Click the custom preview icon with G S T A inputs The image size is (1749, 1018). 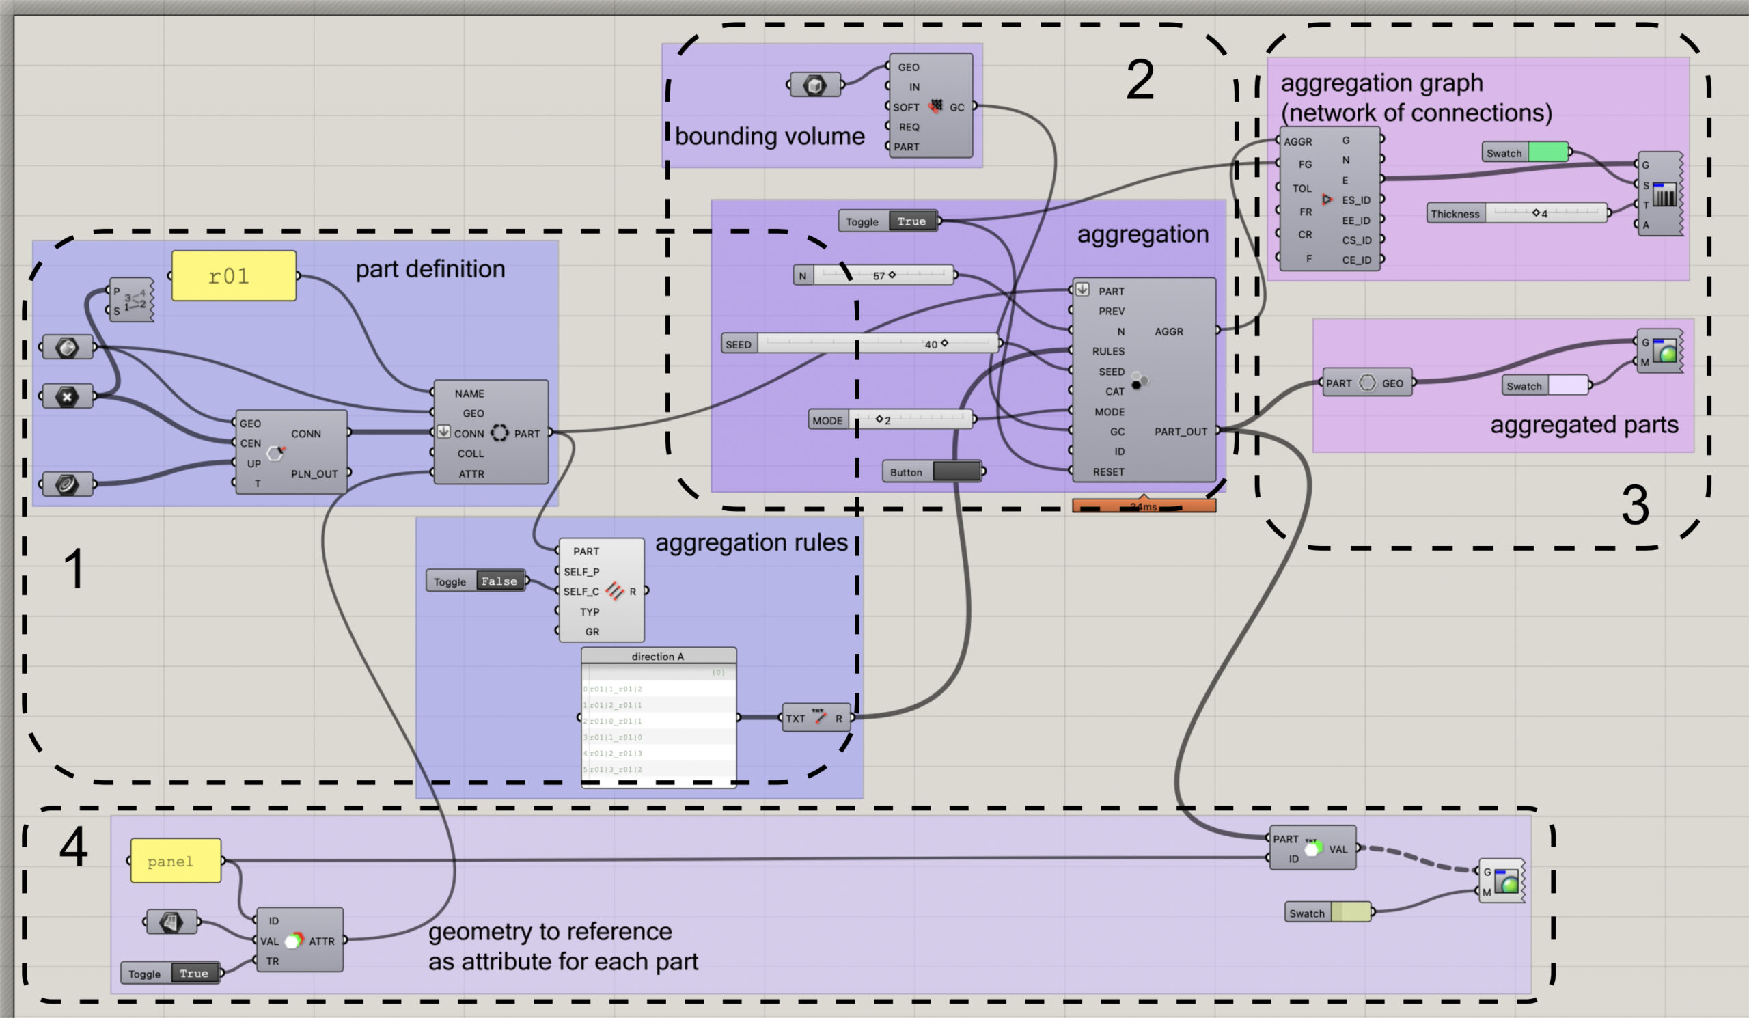tap(1664, 195)
